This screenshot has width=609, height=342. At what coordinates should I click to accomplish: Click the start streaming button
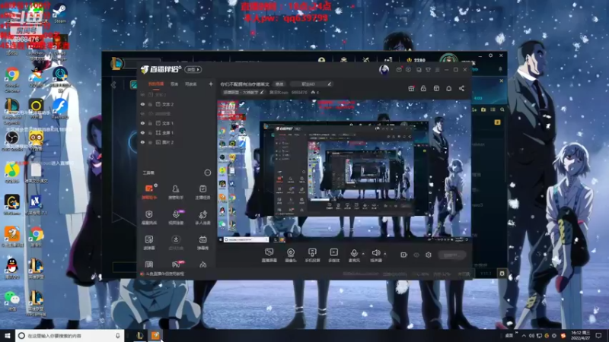pos(451,255)
